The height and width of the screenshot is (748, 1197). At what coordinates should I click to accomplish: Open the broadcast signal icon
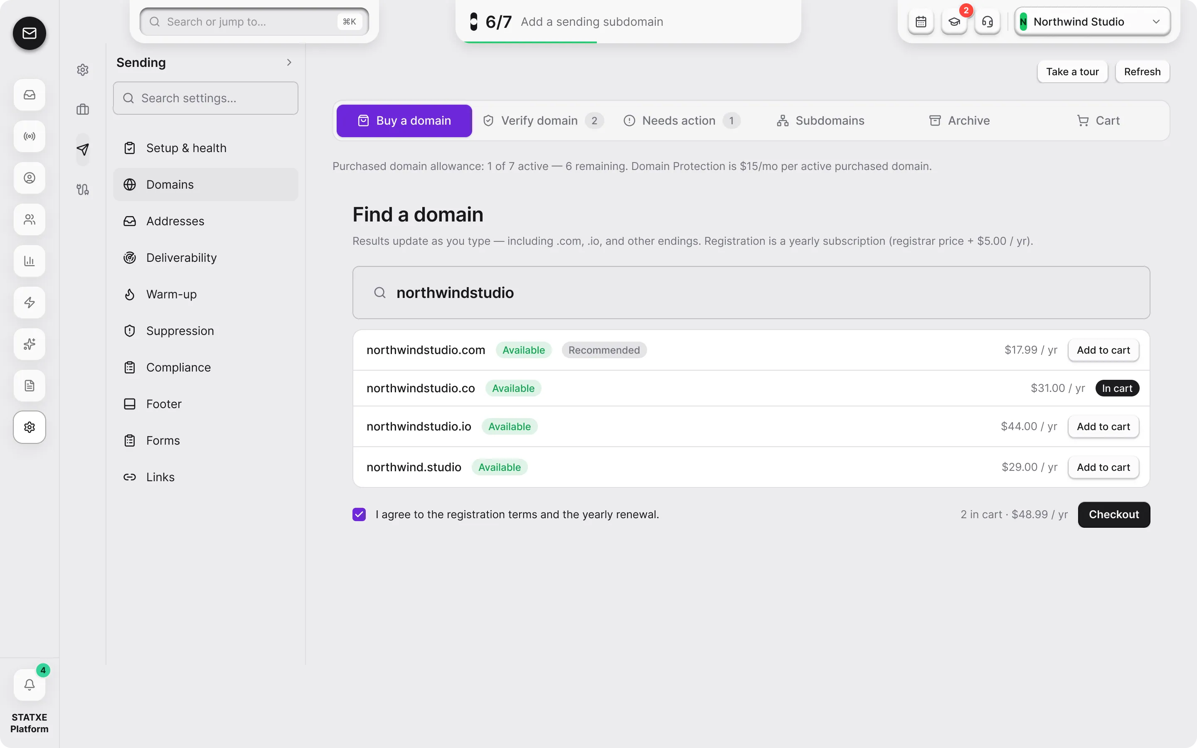pyautogui.click(x=29, y=136)
